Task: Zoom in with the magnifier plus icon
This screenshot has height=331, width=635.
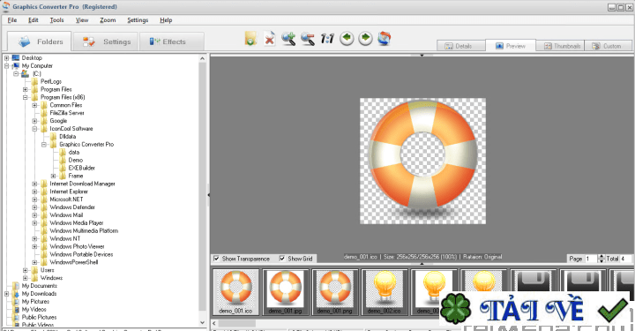Action: 288,39
